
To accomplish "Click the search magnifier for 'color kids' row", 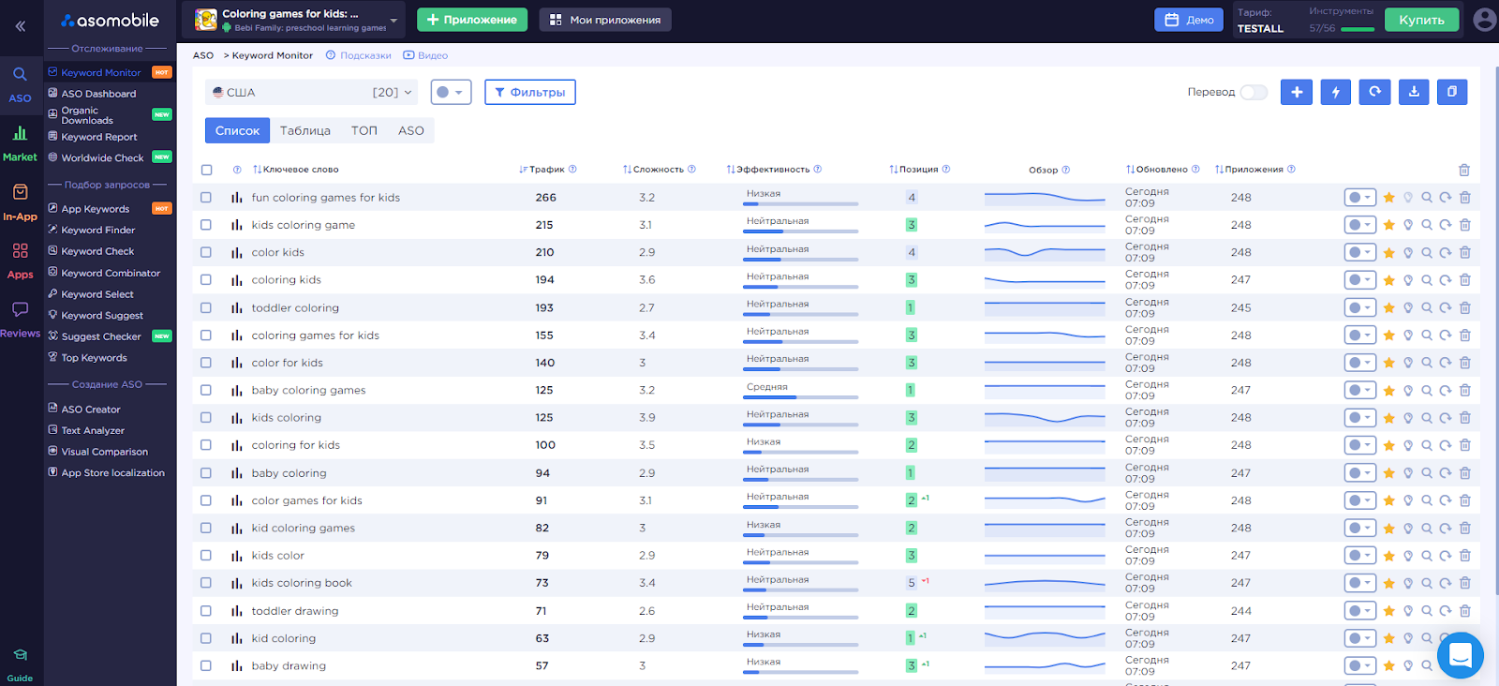I will point(1427,253).
